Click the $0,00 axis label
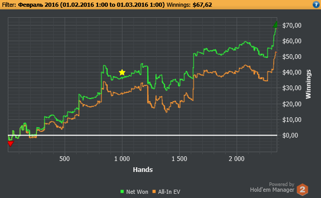The height and width of the screenshot is (198, 321). tap(290, 135)
